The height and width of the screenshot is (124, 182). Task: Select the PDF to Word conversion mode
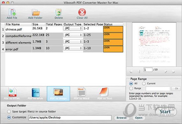pyautogui.click(x=82, y=94)
